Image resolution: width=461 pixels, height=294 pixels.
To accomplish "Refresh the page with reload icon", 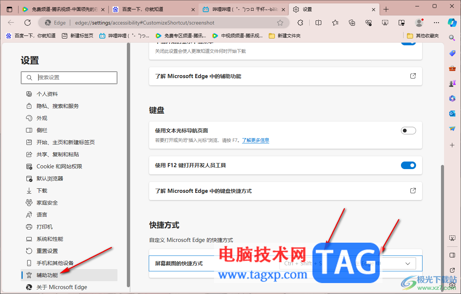I will (27, 23).
